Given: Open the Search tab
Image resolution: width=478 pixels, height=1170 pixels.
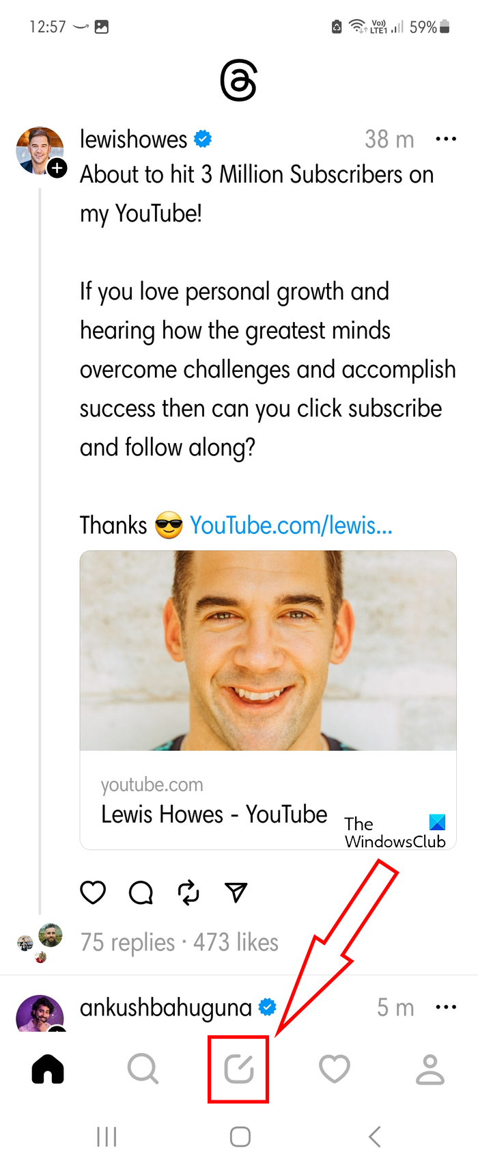Looking at the screenshot, I should click(x=143, y=1069).
